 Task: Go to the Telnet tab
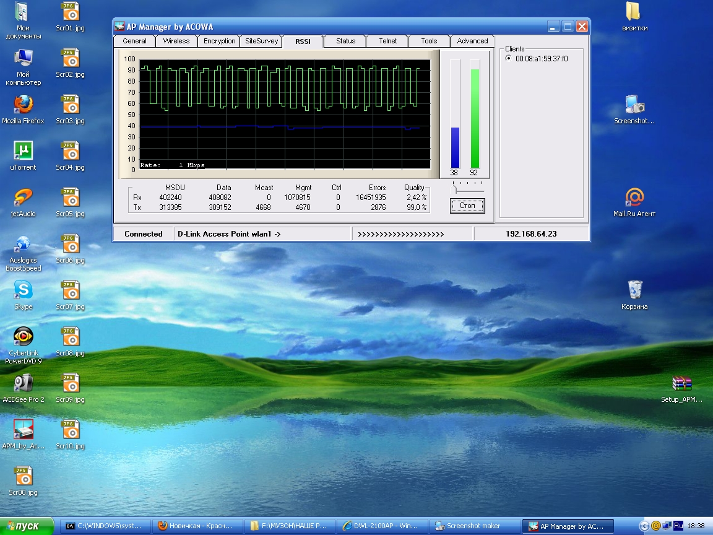click(387, 41)
